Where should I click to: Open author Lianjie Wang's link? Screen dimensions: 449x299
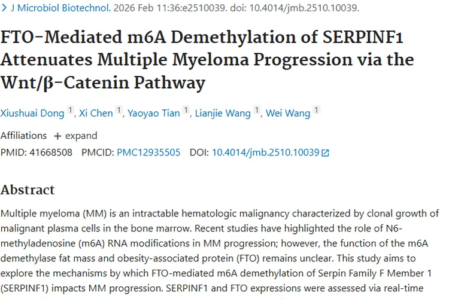tap(223, 113)
